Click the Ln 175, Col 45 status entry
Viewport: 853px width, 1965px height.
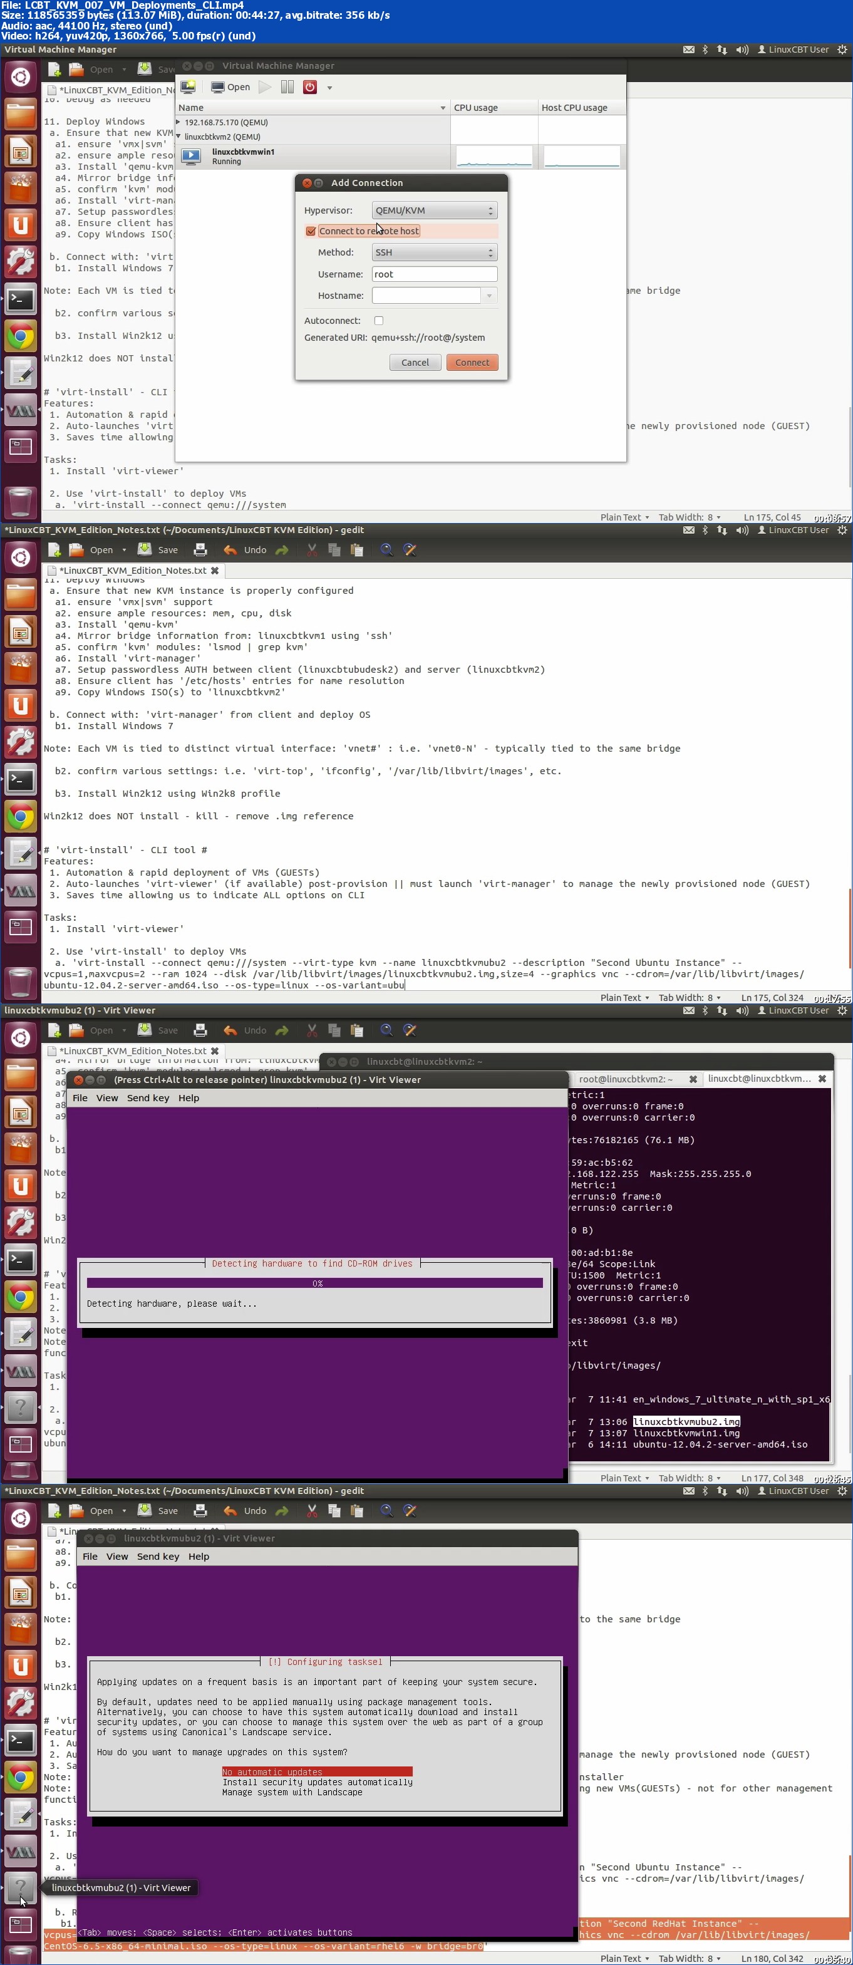point(772,517)
